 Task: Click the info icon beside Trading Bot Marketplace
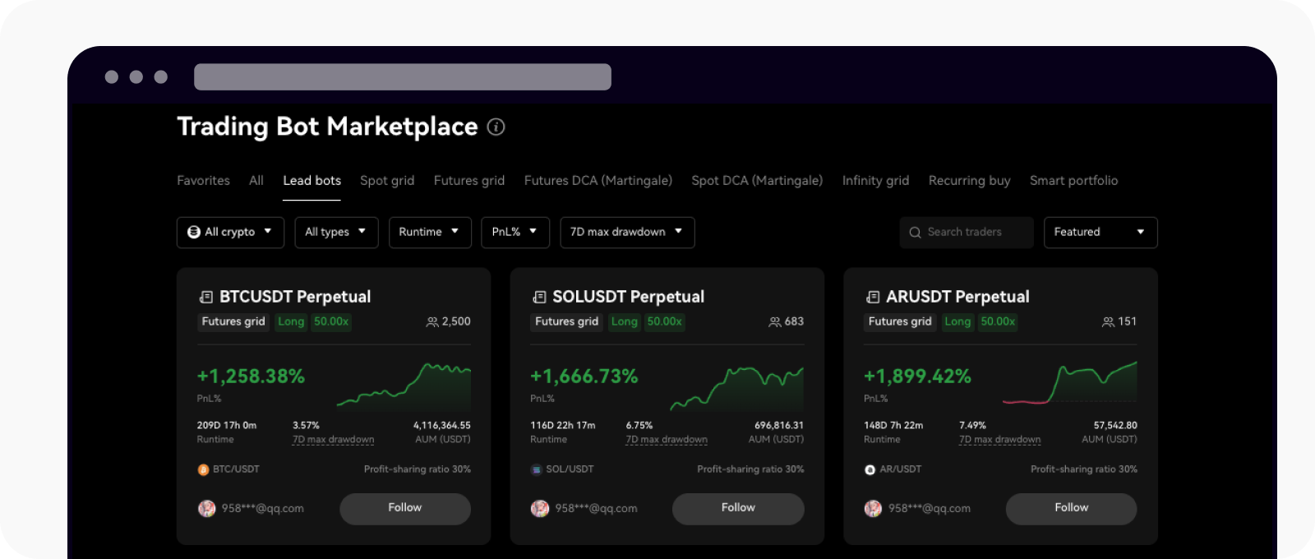click(x=496, y=127)
